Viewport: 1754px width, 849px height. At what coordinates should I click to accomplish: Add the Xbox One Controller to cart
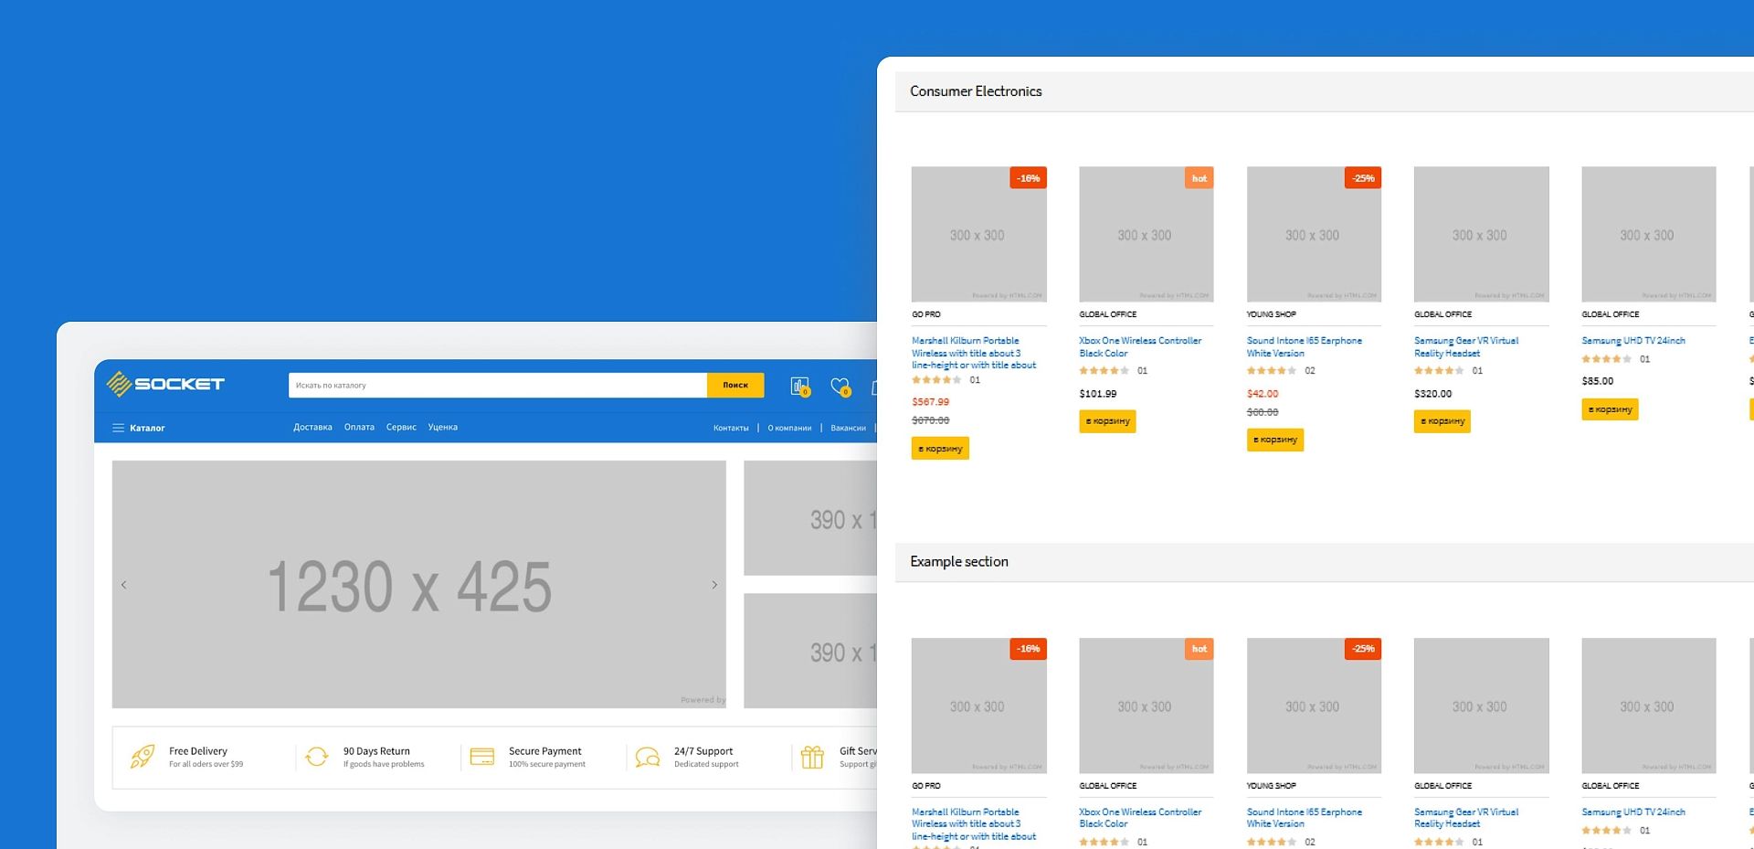pos(1107,421)
